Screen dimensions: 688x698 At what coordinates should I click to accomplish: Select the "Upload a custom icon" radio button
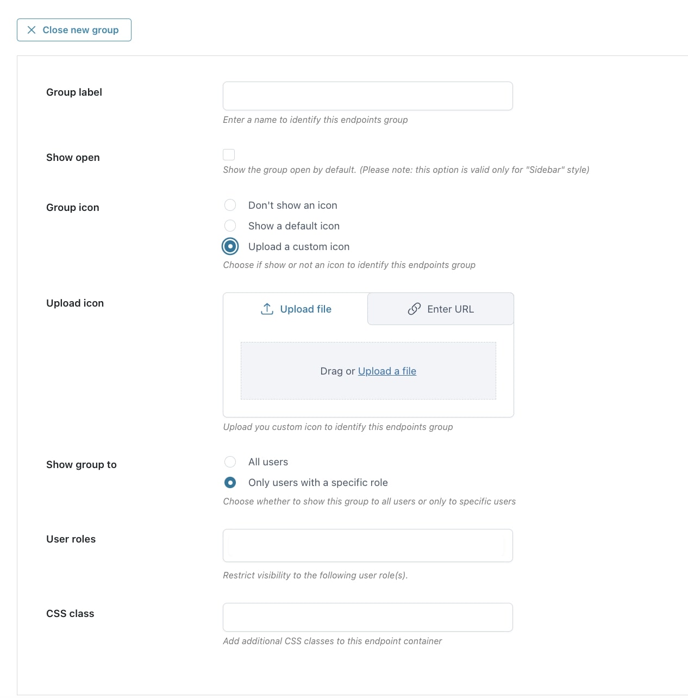230,246
